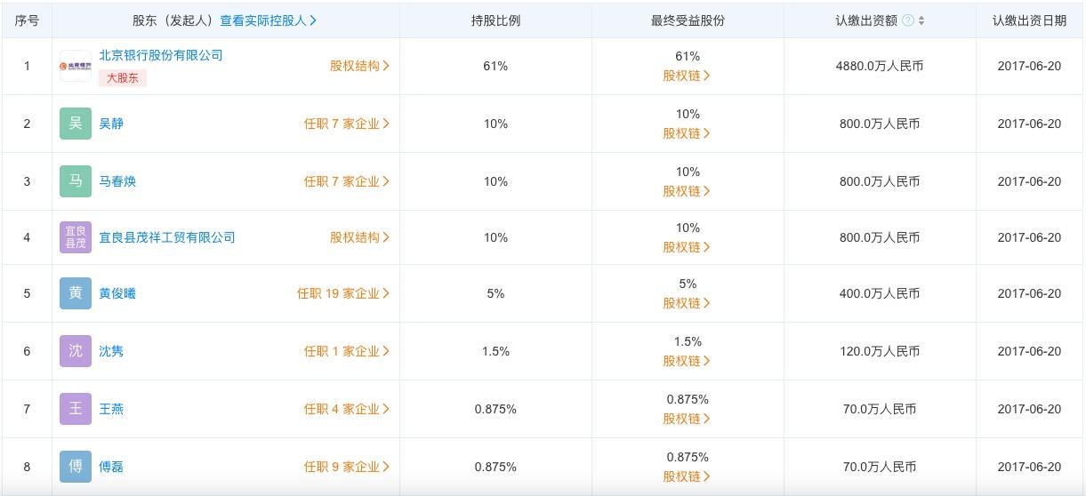Open 股权链 for 傅磊's 0.875% share

(x=687, y=476)
